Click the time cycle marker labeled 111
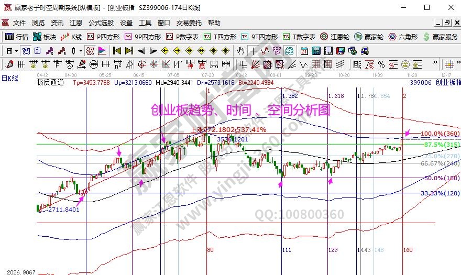The height and width of the screenshot is (275, 461). 286,250
